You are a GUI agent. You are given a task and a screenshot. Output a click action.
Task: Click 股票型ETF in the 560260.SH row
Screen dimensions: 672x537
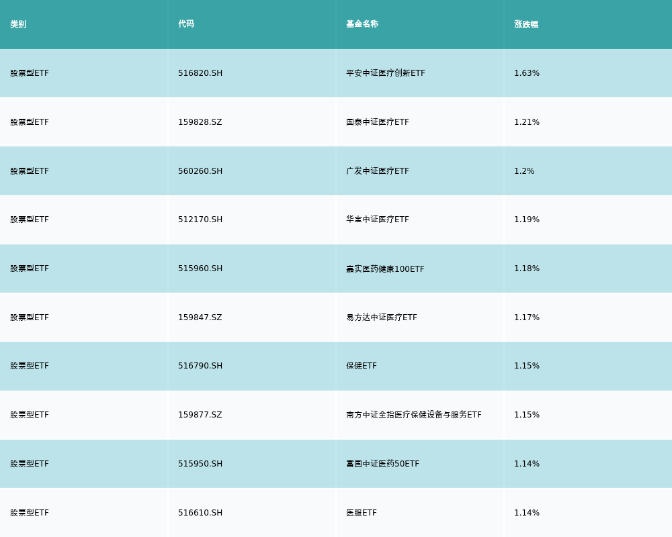30,171
